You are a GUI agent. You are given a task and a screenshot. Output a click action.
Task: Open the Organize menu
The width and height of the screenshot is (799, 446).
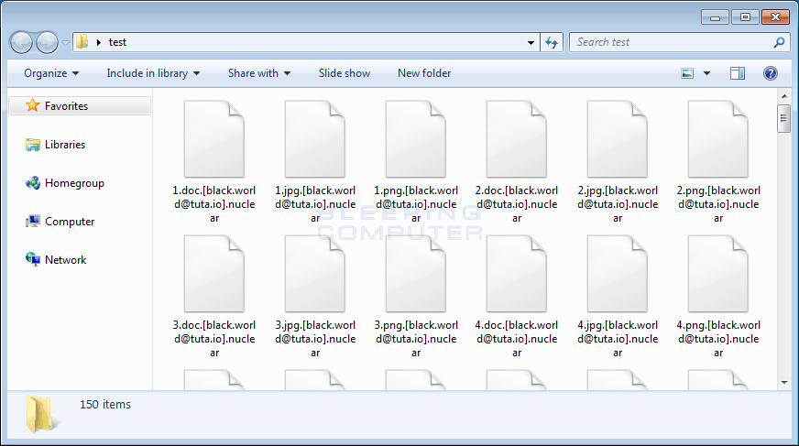tap(51, 73)
